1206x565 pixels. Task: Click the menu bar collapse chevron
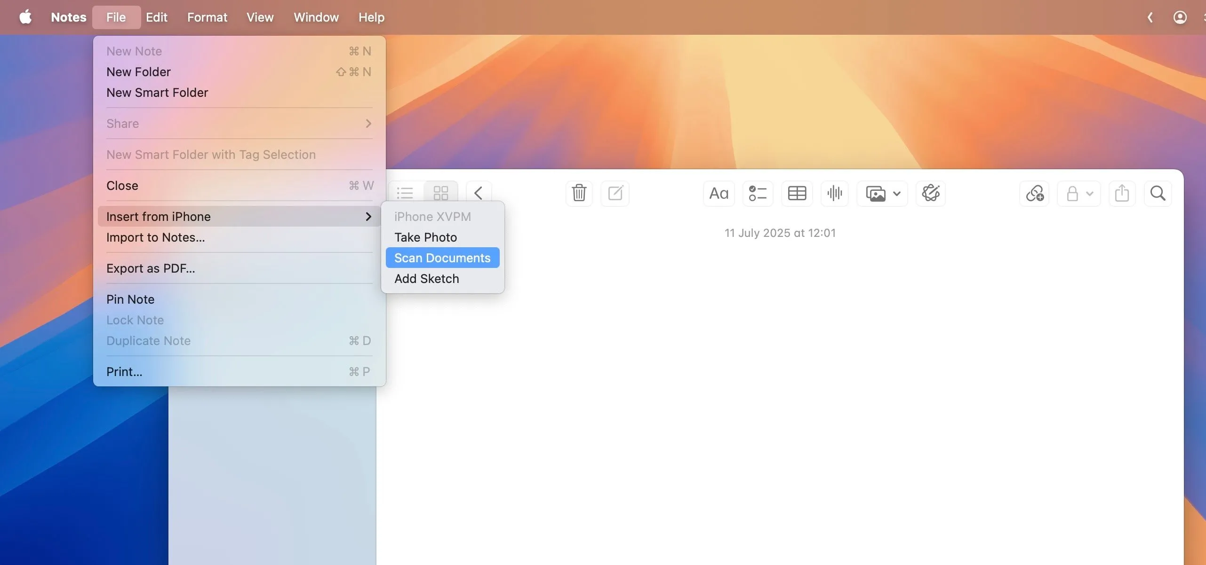pyautogui.click(x=1150, y=17)
